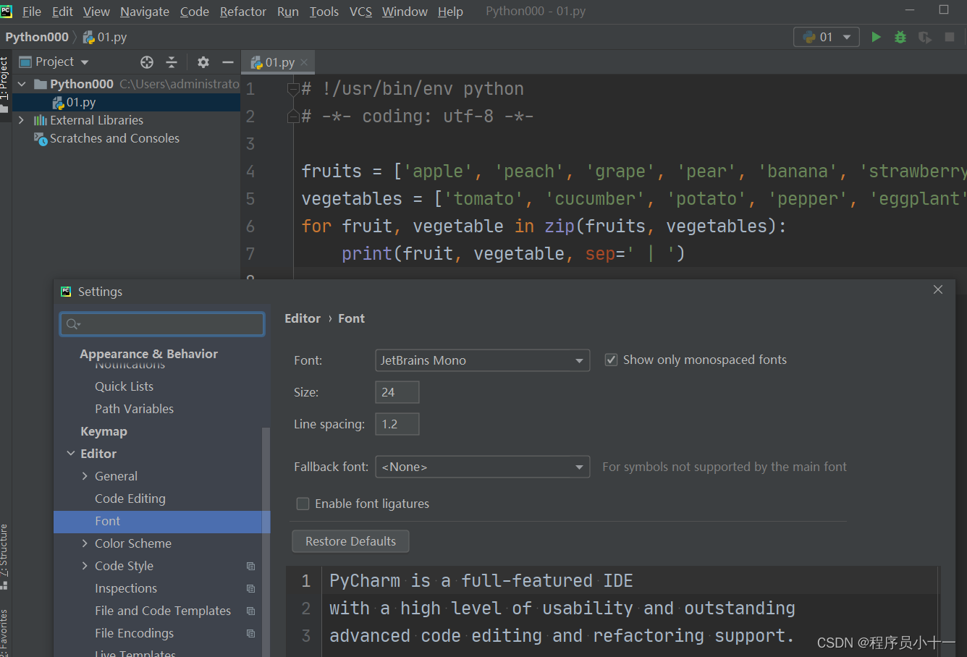Select Code Editing setting
967x657 pixels.
130,499
